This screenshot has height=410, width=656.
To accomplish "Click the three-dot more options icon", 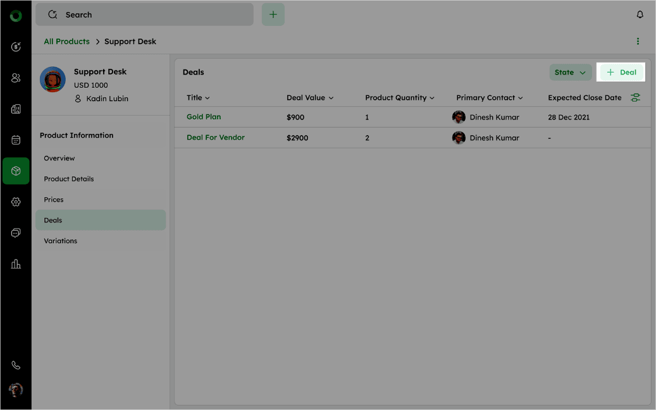I will coord(638,42).
